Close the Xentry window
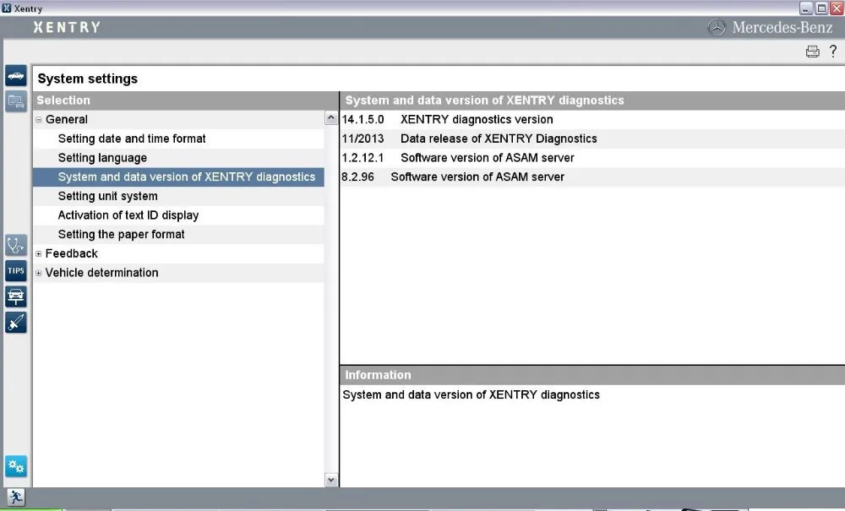The height and width of the screenshot is (511, 845). [837, 8]
